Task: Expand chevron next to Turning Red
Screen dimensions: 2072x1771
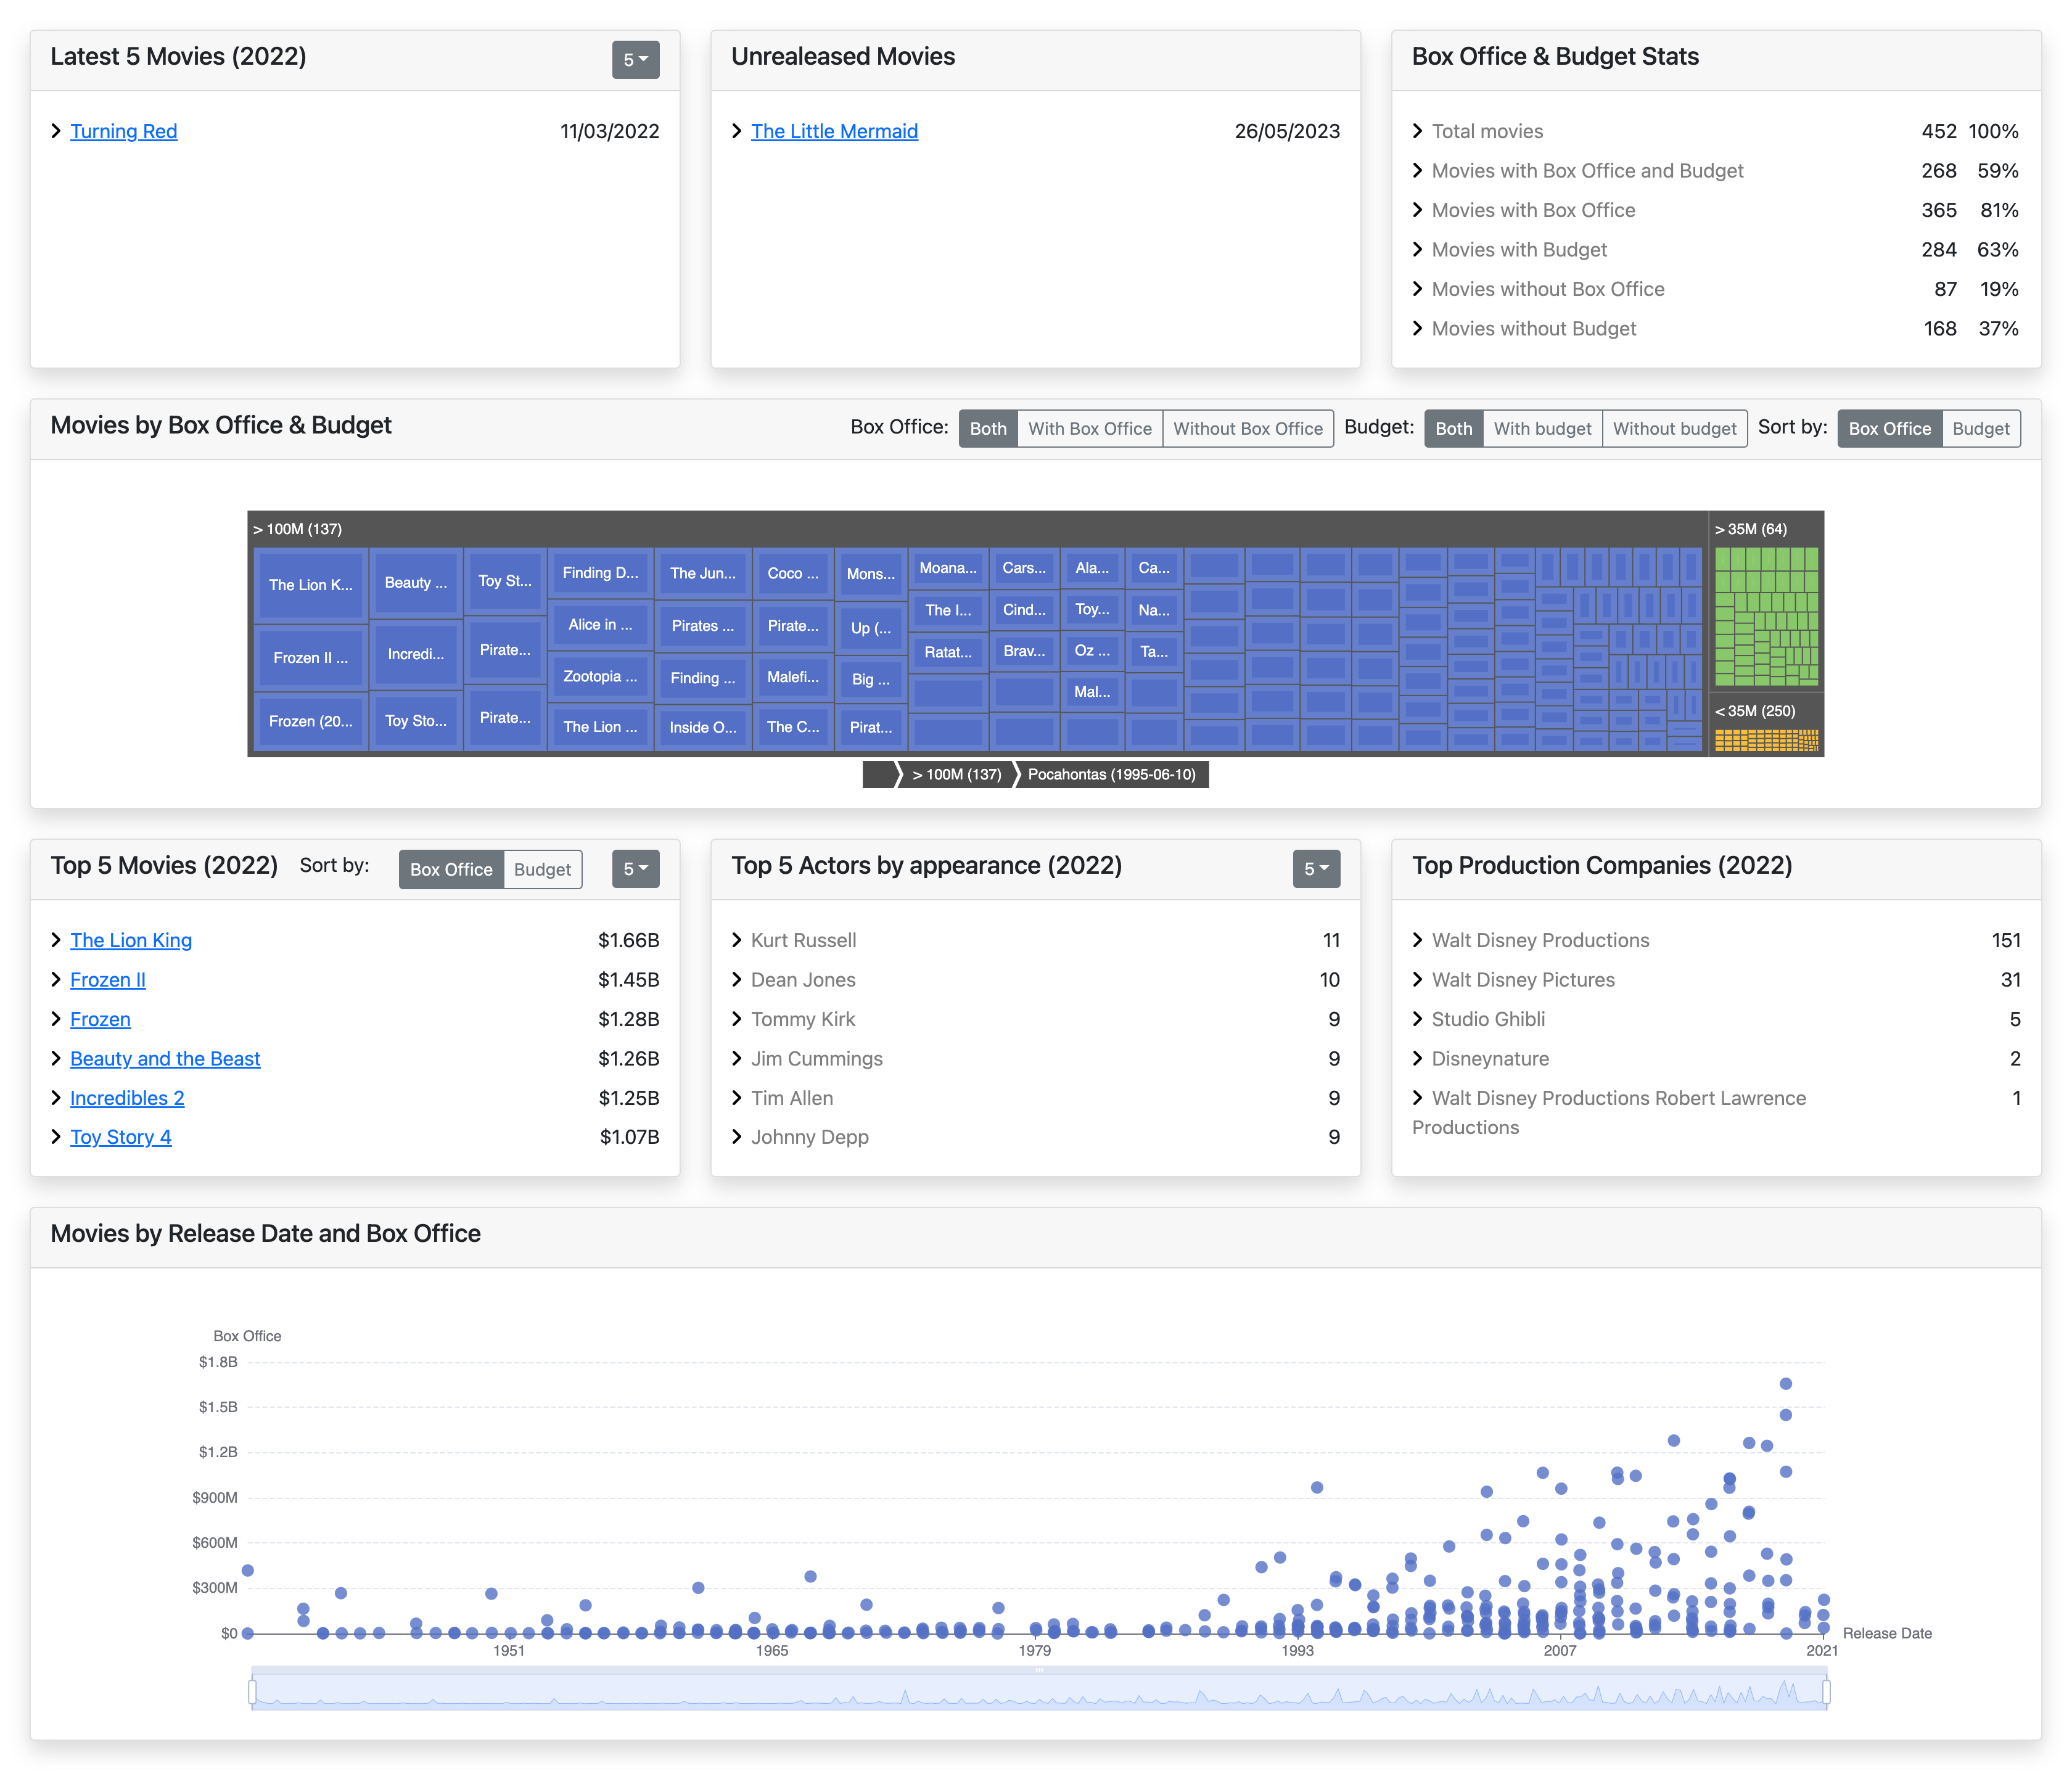Action: pyautogui.click(x=56, y=131)
